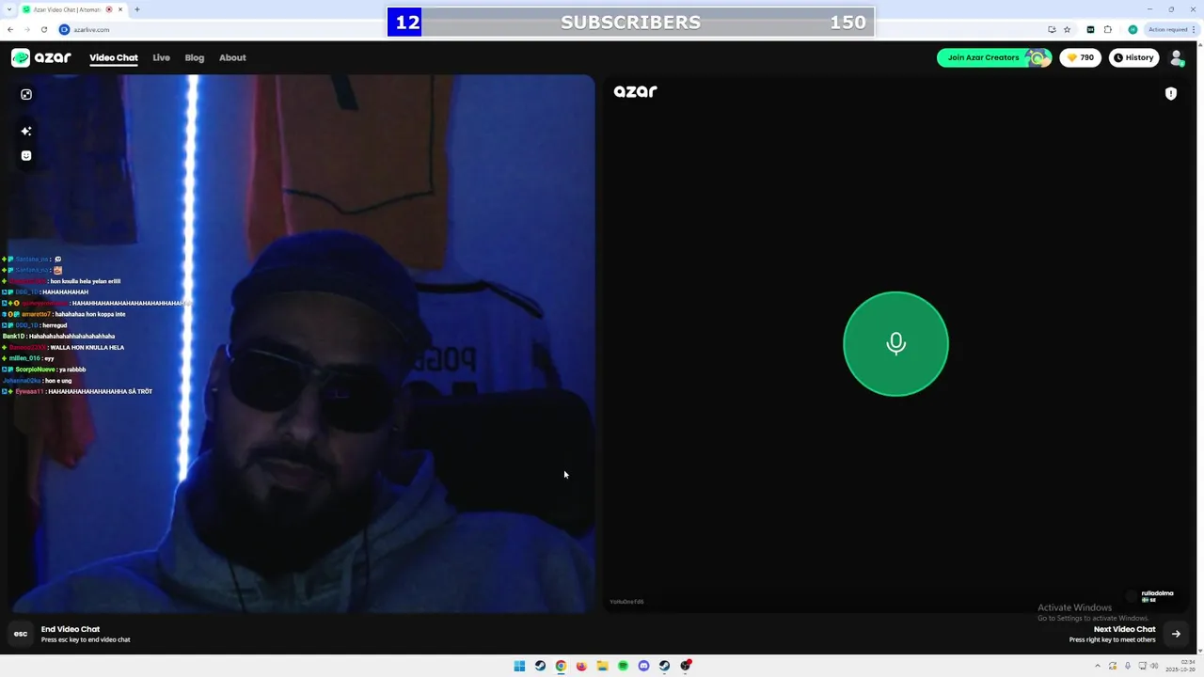This screenshot has height=677, width=1204.
Task: Open first Steam taskbar icon
Action: click(x=540, y=666)
